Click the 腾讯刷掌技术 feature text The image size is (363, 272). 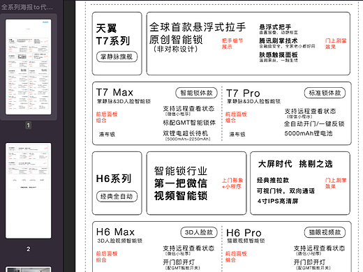tap(279, 40)
